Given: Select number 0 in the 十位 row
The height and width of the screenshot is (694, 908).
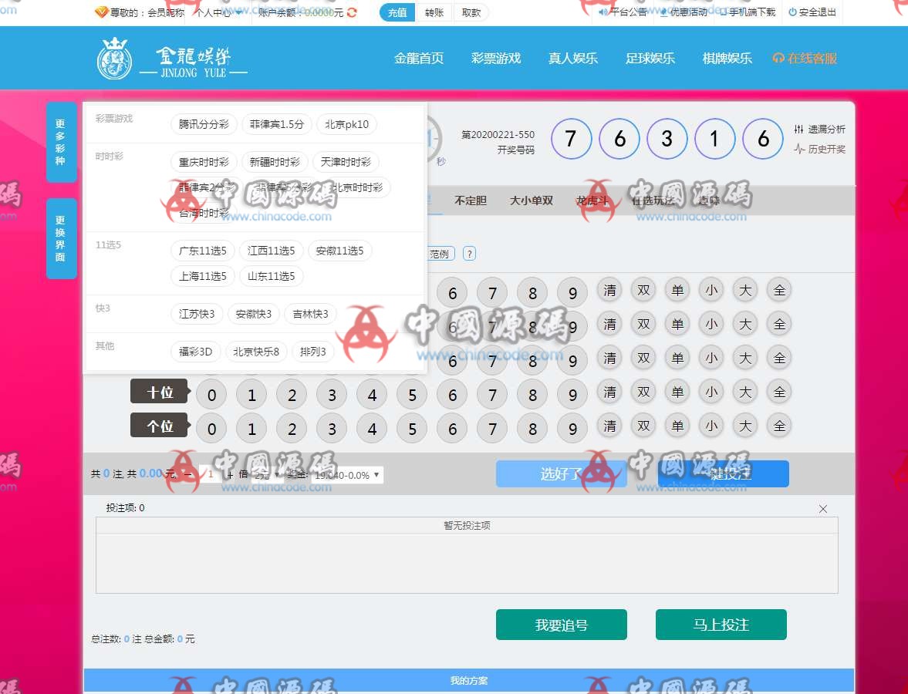Looking at the screenshot, I should [x=211, y=395].
